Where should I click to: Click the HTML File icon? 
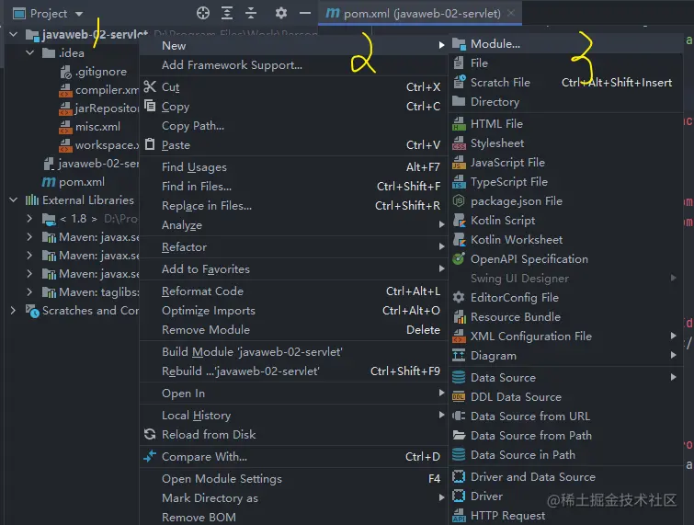pyautogui.click(x=459, y=124)
